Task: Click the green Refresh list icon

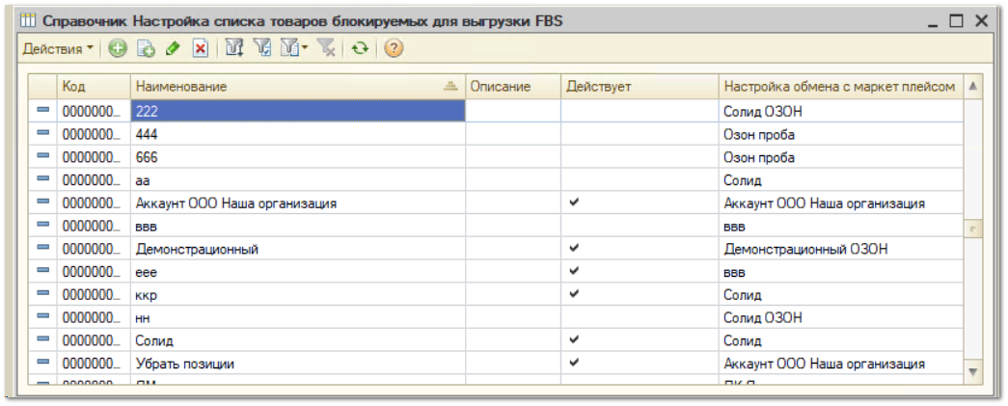Action: (x=360, y=49)
